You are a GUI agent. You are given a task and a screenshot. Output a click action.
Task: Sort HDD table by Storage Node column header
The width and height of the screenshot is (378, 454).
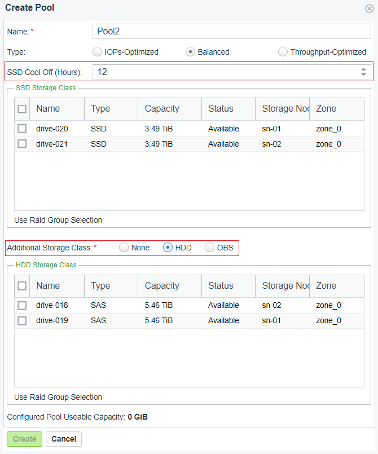coord(283,286)
